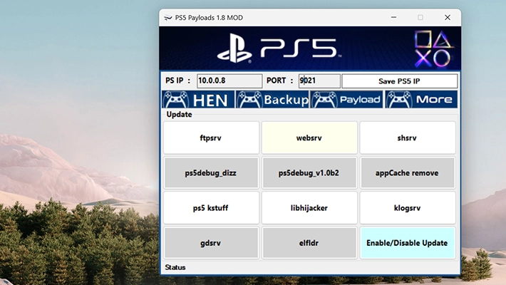
Task: Send the ftpsrv payload
Action: [x=211, y=138]
